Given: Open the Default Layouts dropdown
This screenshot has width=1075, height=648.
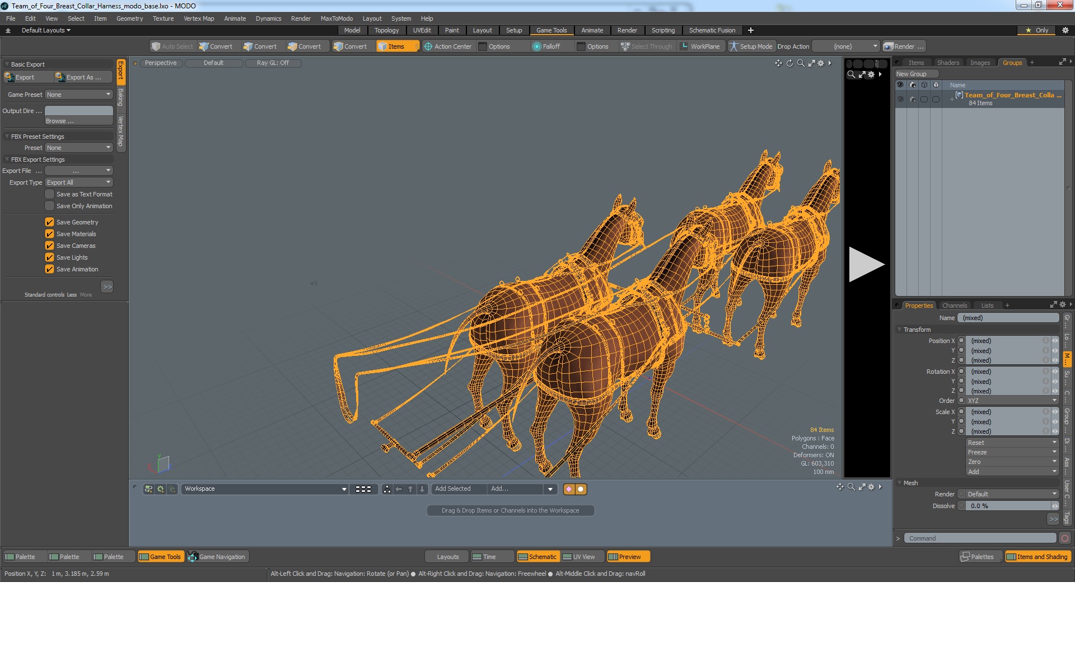Looking at the screenshot, I should click(x=46, y=30).
